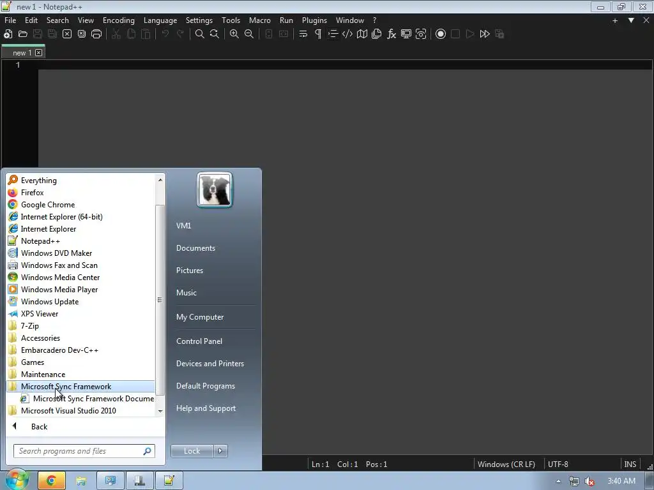
Task: Click the Chrome taskbar button
Action: 52,480
